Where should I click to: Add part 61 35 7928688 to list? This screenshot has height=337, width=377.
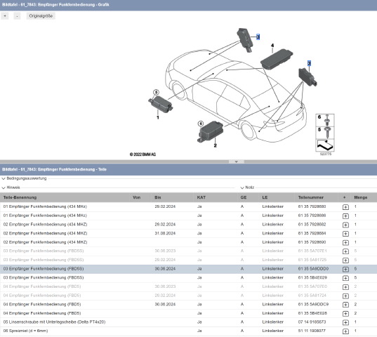345,216
